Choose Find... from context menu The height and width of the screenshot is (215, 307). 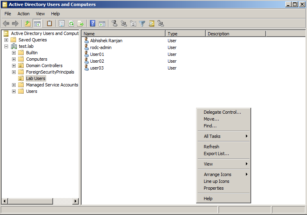pyautogui.click(x=223, y=126)
